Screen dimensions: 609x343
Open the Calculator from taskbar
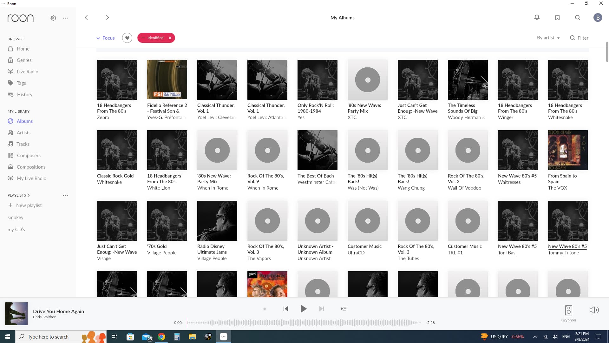177,337
